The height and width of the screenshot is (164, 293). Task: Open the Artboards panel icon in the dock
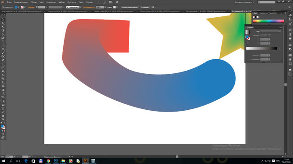click(x=290, y=74)
